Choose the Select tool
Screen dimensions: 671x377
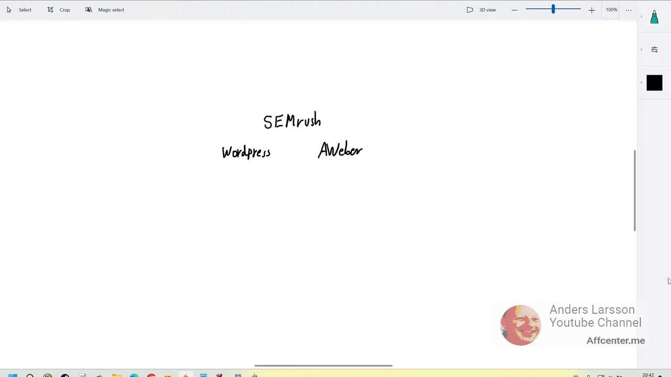tap(19, 10)
